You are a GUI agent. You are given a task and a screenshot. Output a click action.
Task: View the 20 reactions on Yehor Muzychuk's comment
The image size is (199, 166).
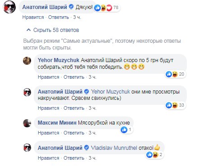175,74
